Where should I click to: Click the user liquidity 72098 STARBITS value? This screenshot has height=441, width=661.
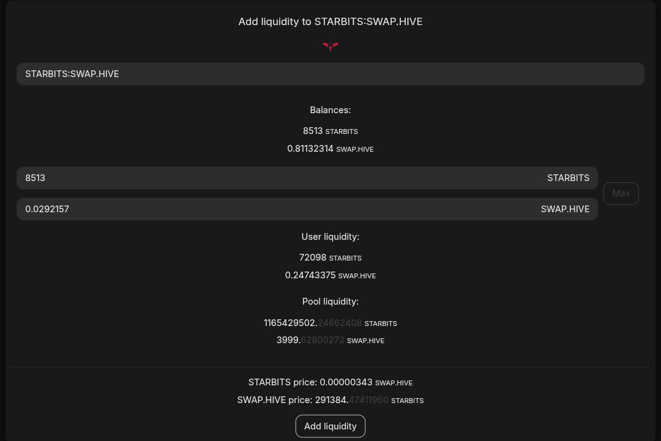[x=330, y=258]
